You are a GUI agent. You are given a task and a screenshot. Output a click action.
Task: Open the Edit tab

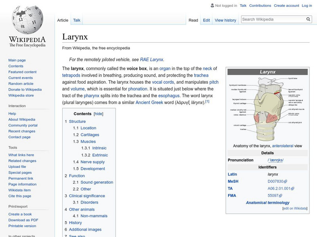pyautogui.click(x=206, y=20)
